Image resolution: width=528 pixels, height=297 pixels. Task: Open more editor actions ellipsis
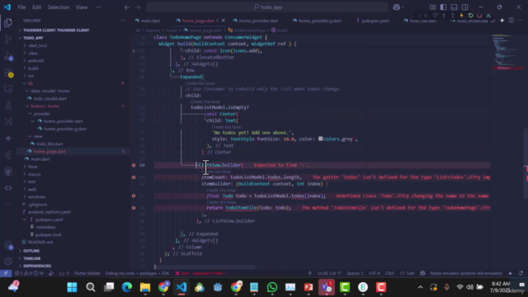[521, 21]
